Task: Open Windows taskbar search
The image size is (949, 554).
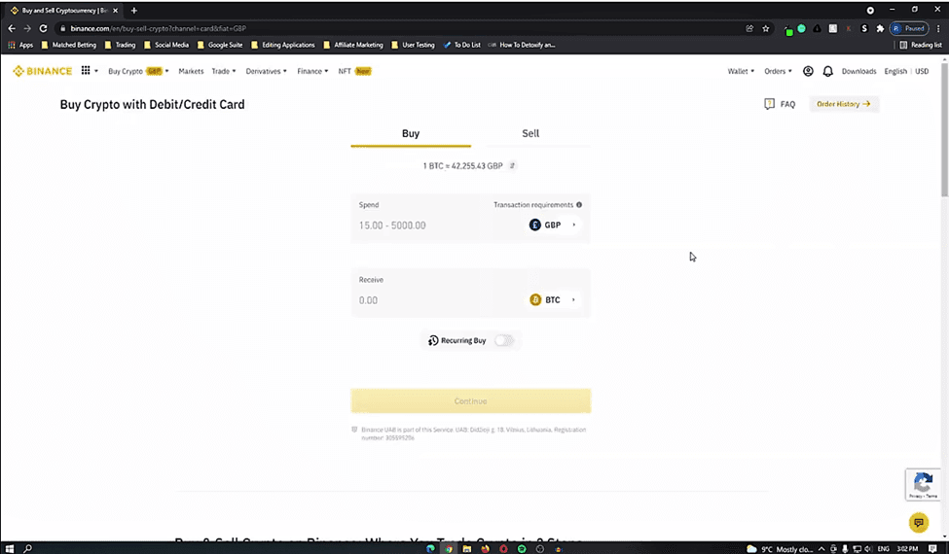Action: pyautogui.click(x=27, y=548)
